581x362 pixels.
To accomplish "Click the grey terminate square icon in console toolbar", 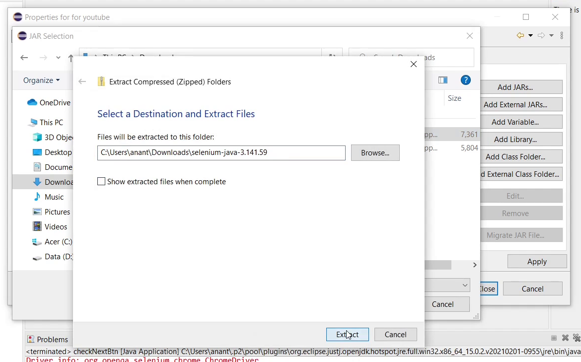I will (x=554, y=338).
